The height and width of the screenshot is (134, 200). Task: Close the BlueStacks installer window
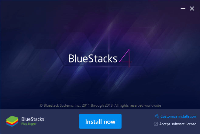(x=192, y=9)
